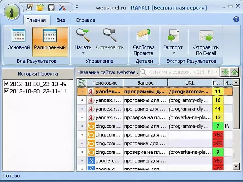
Task: Click table scrollbar down arrow
Action: (236, 166)
